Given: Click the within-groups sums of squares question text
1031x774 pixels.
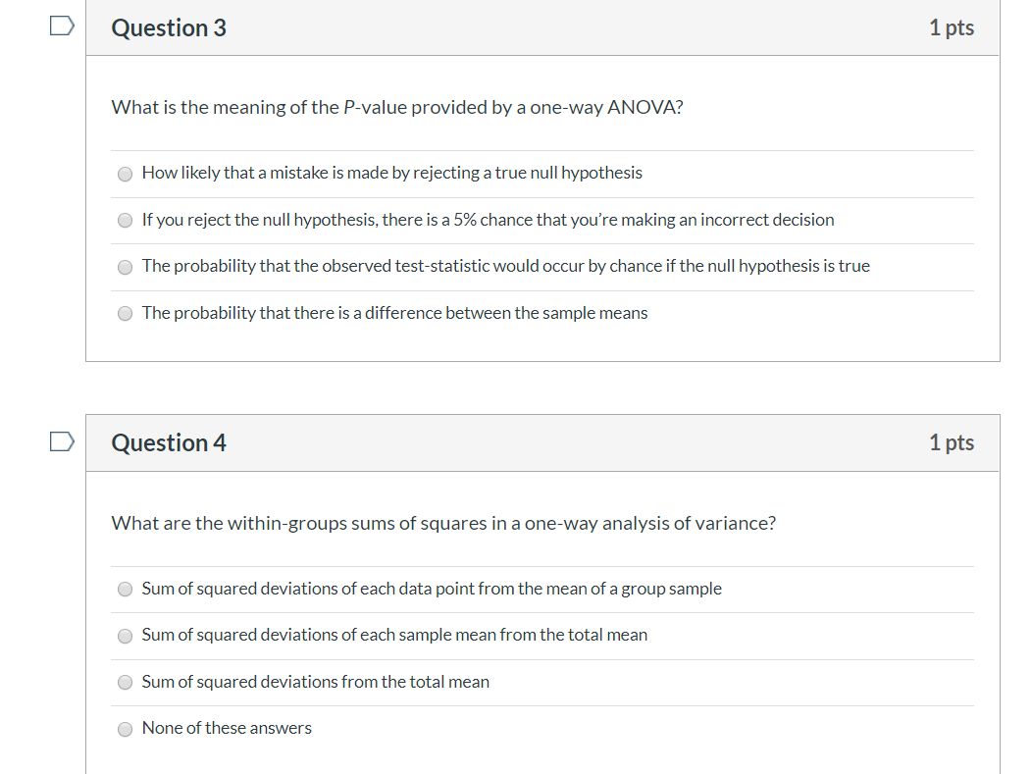Looking at the screenshot, I should [x=443, y=524].
